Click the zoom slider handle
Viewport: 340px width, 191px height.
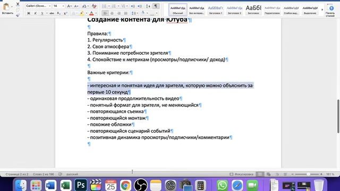coord(308,174)
